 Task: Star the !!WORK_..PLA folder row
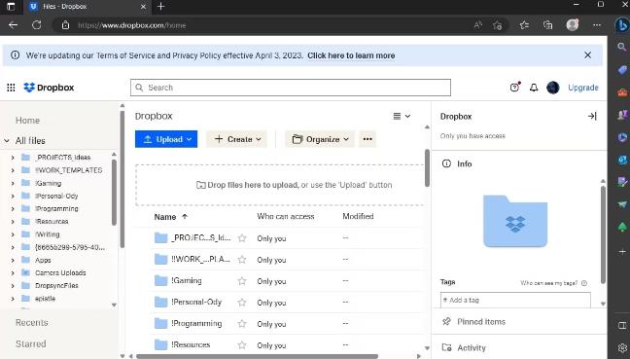tap(242, 260)
